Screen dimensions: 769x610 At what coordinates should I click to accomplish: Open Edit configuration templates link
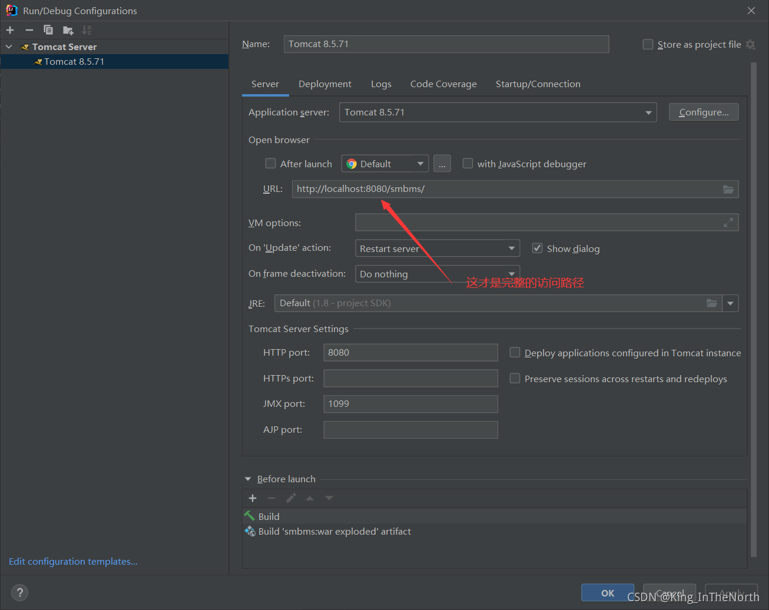click(x=73, y=561)
